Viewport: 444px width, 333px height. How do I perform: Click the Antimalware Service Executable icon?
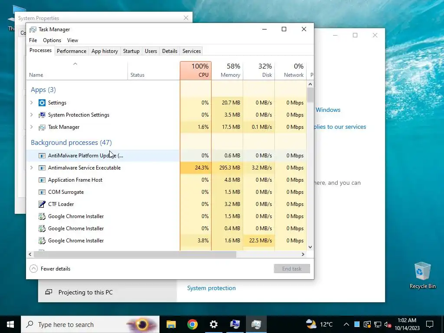coord(42,168)
